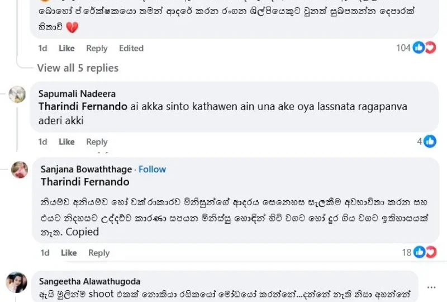Open Sangeetha Alawathugoda's name link
Image resolution: width=447 pixels, height=302 pixels.
[89, 281]
